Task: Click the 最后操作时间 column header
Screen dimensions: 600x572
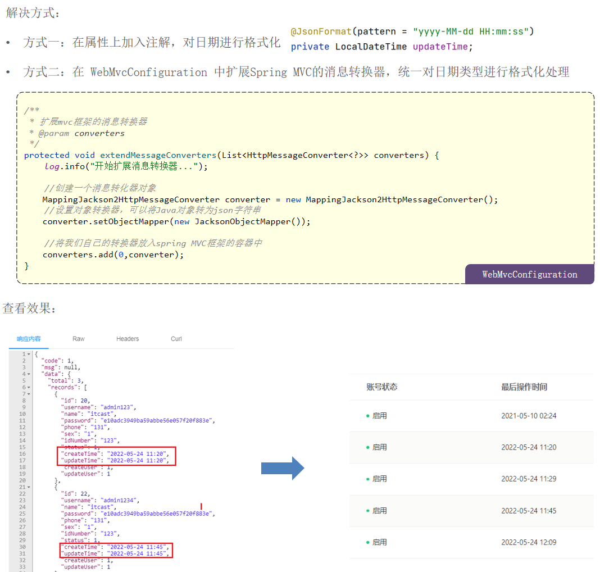Action: tap(524, 387)
